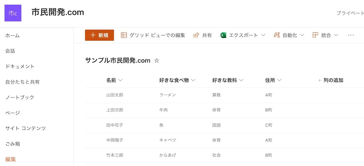Image resolution: width=364 pixels, height=166 pixels.
Task: Click the share arrow icon
Action: point(196,35)
